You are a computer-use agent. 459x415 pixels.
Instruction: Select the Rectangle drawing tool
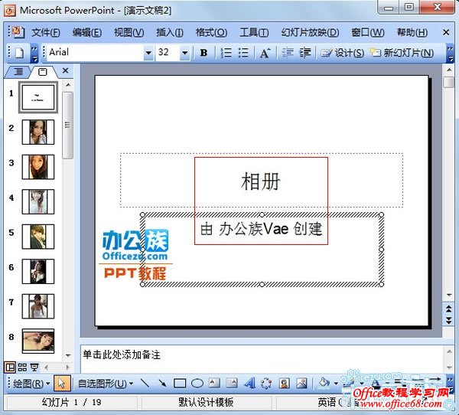pos(180,383)
